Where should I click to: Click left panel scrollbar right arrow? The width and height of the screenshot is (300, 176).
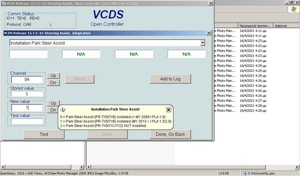[x=82, y=167]
